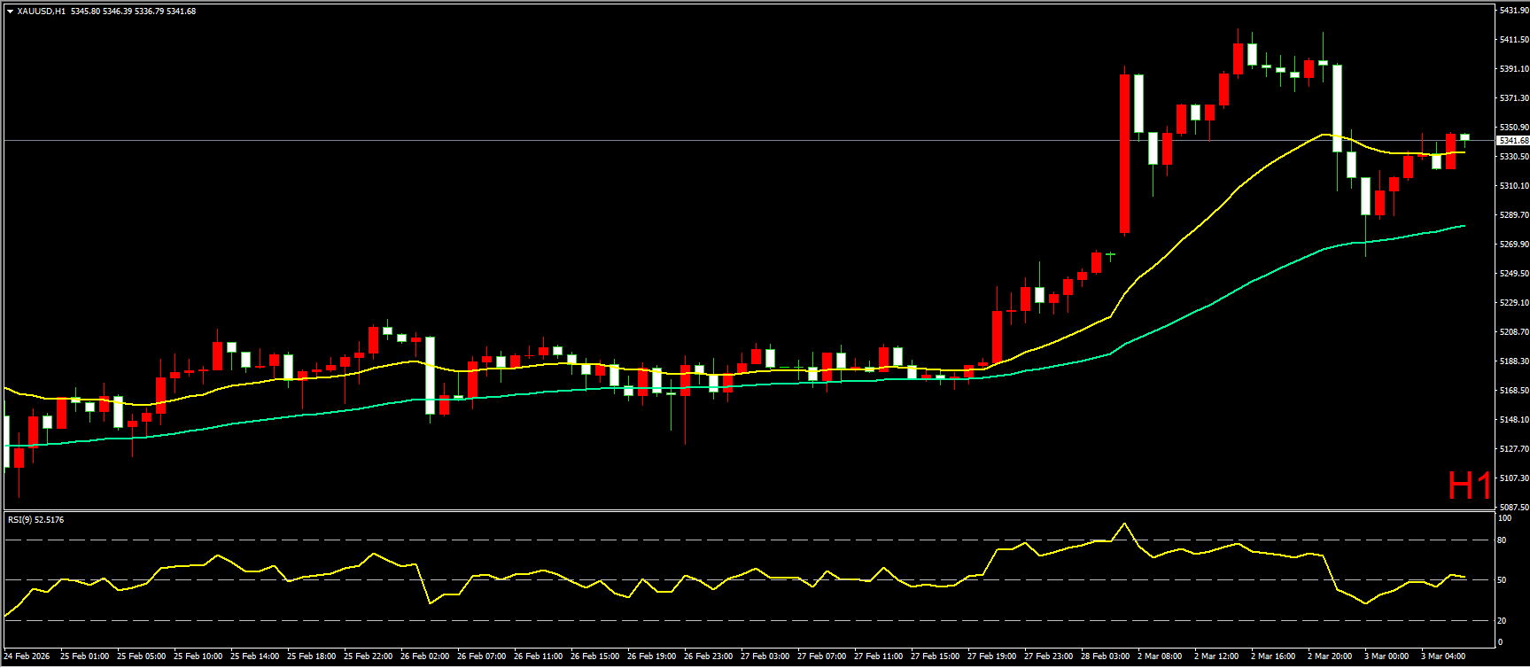Click the 5391.10 price scale value
This screenshot has height=668, width=1530.
(1513, 69)
